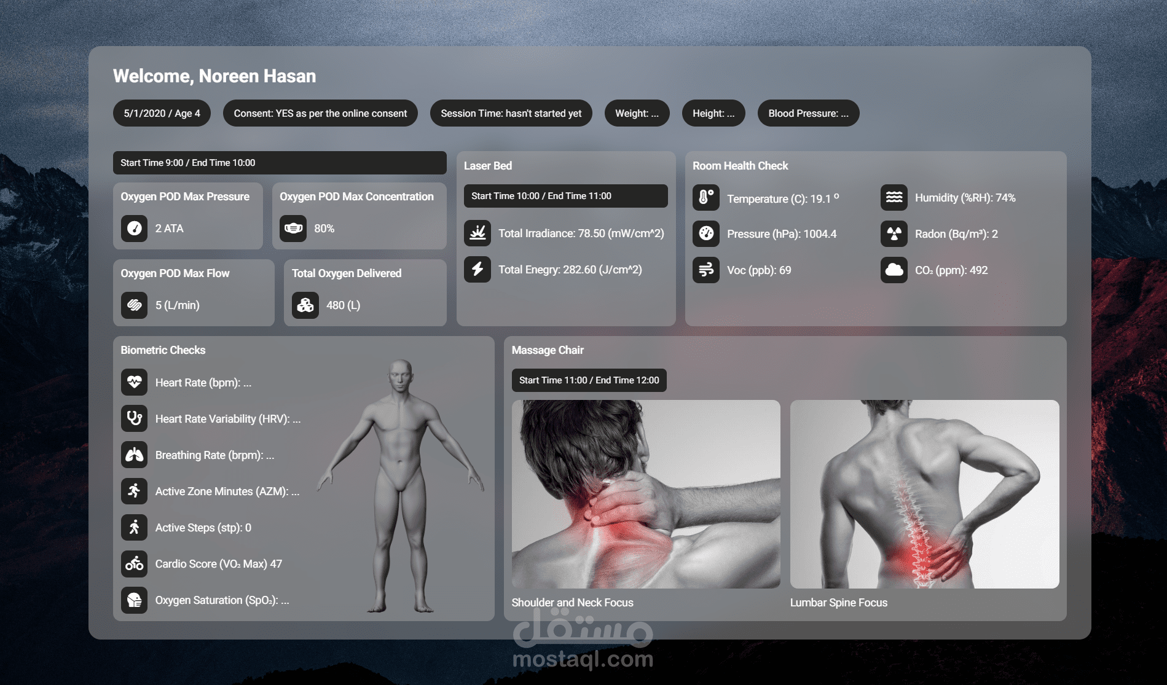Viewport: 1167px width, 685px height.
Task: Click the Total Enegry: 282.60 reading
Action: pos(570,270)
